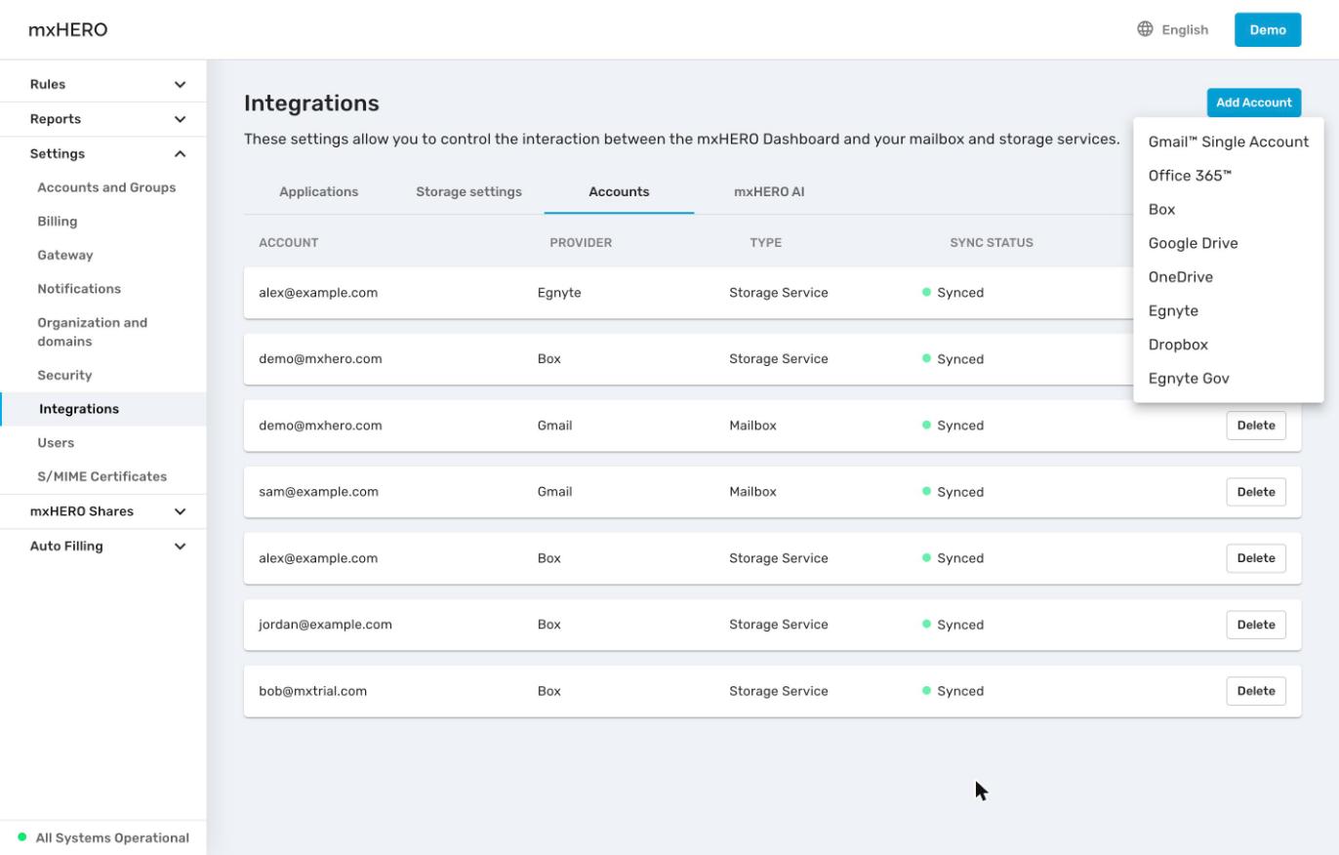The height and width of the screenshot is (855, 1339).
Task: Open the English language selector
Action: click(1173, 29)
